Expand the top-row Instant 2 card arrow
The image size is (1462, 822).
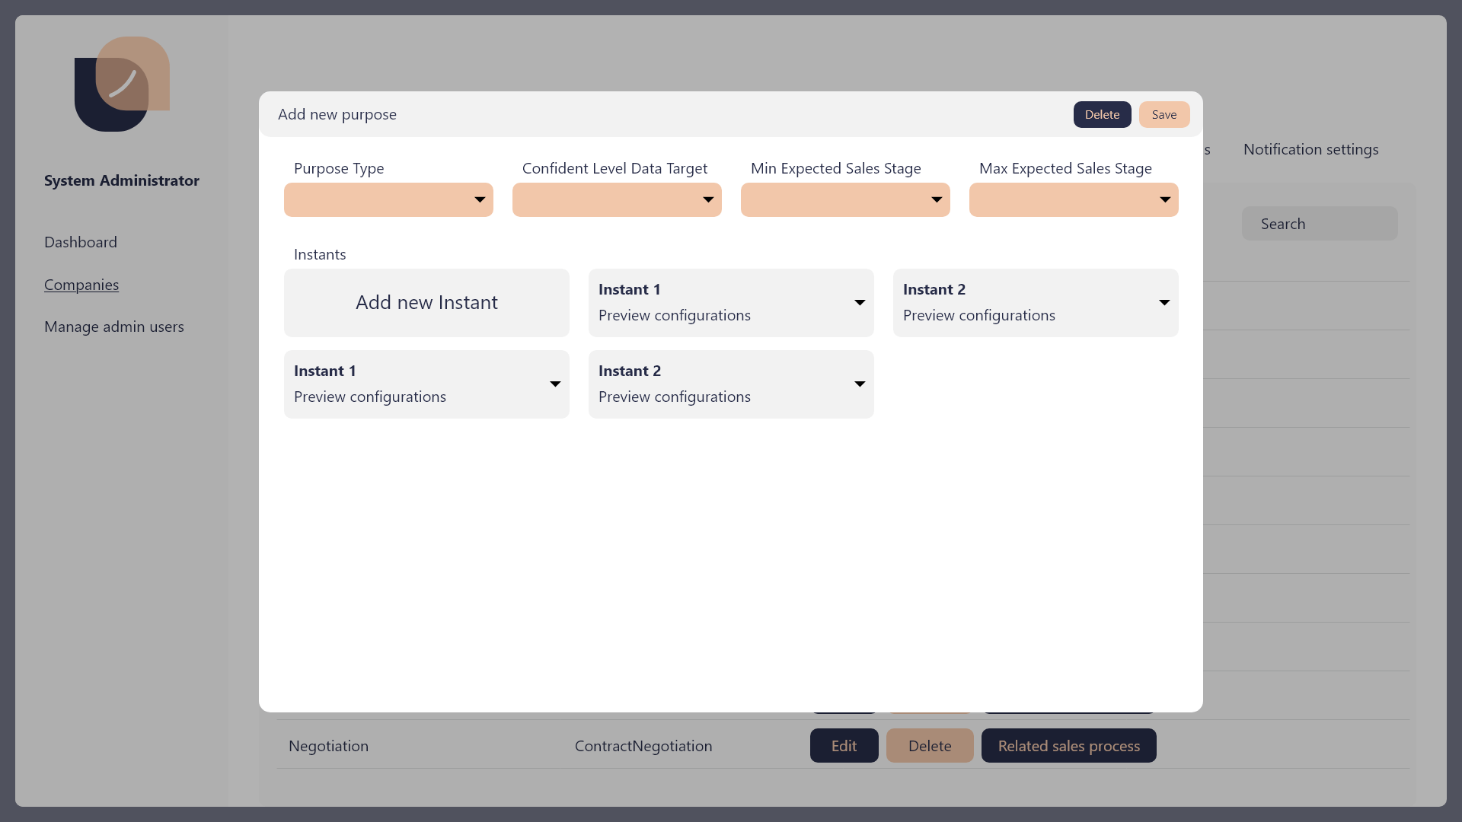click(x=1164, y=303)
